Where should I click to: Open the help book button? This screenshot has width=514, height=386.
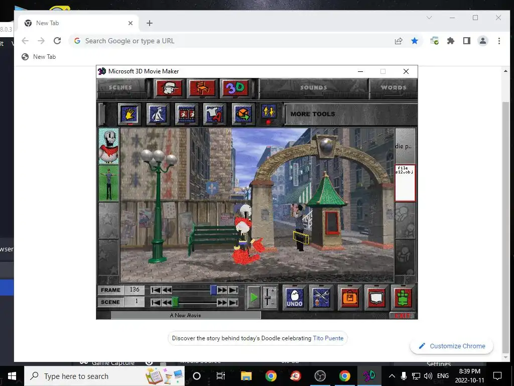coord(376,298)
